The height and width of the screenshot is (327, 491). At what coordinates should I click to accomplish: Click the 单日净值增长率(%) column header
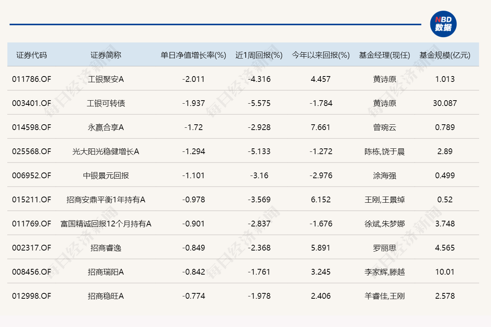click(x=193, y=55)
